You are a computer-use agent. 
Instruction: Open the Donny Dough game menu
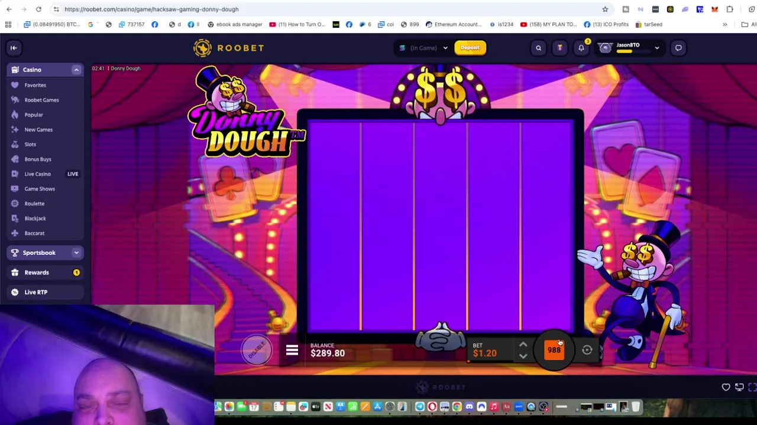pos(292,351)
